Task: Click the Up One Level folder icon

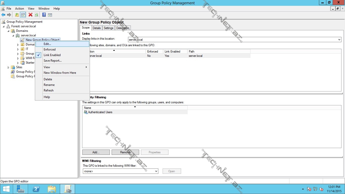Action: click(17, 15)
